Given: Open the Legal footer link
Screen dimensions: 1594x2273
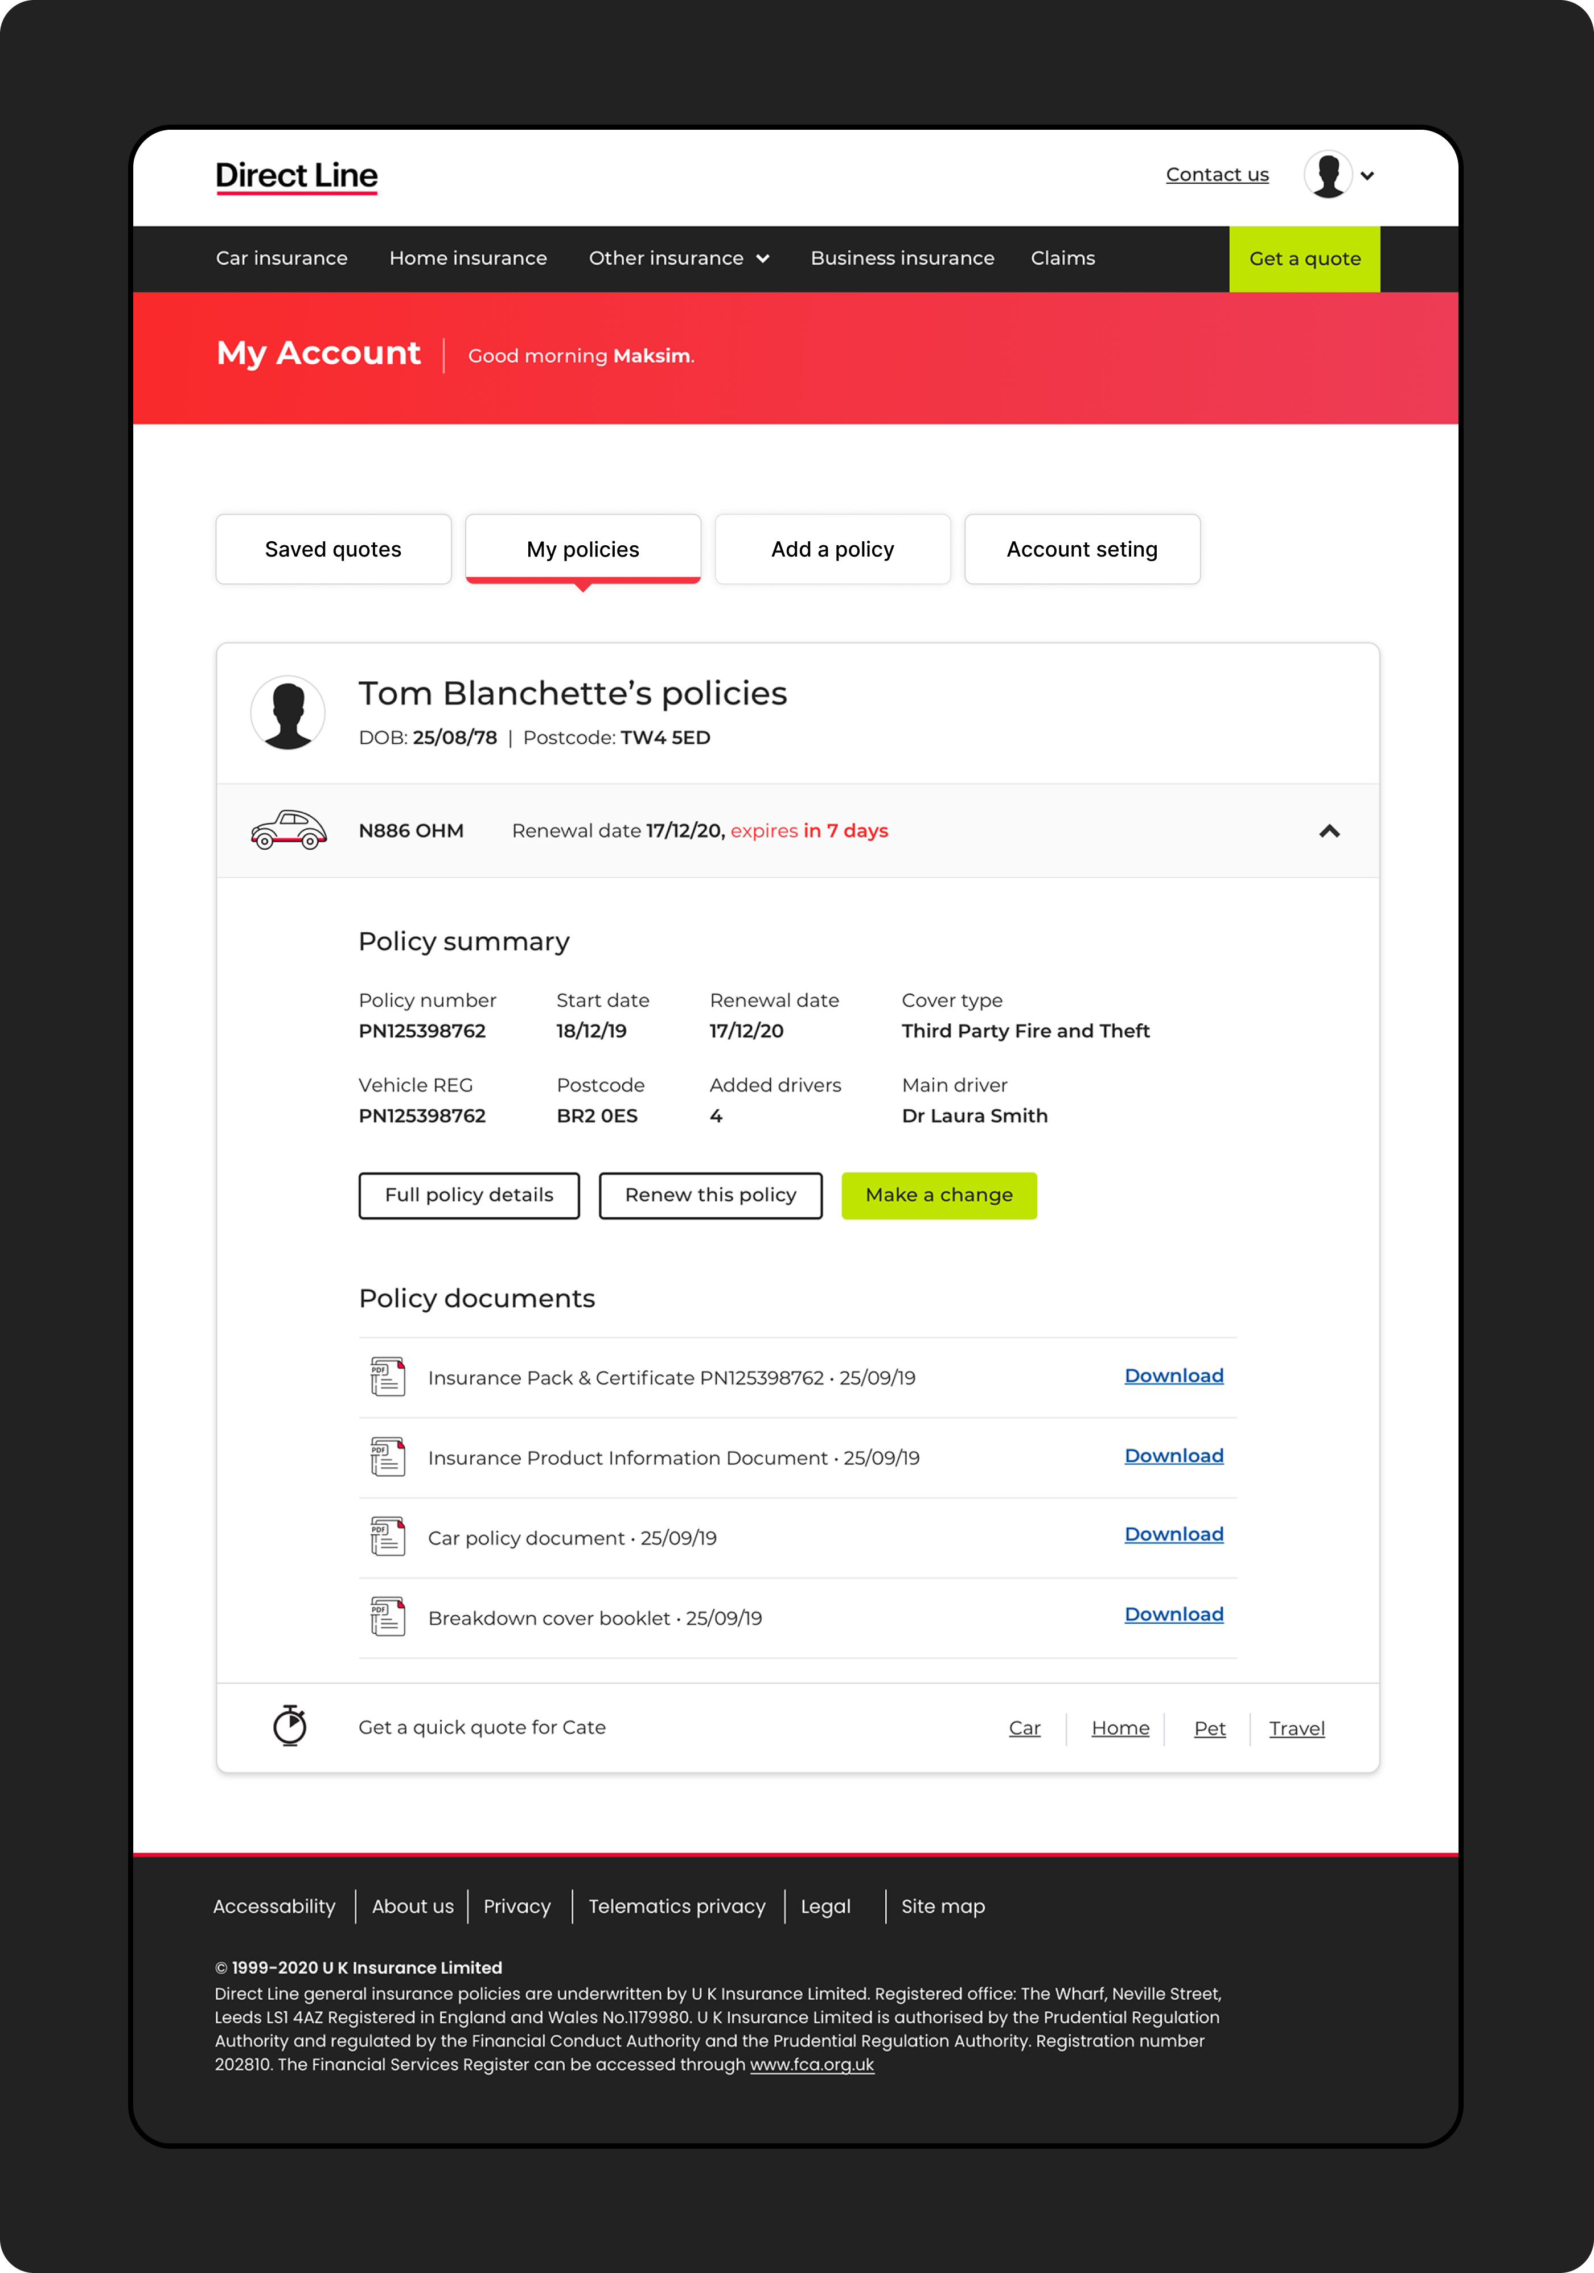Looking at the screenshot, I should pyautogui.click(x=825, y=1906).
